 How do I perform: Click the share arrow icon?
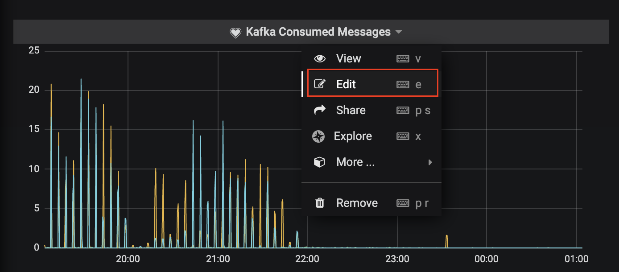319,110
